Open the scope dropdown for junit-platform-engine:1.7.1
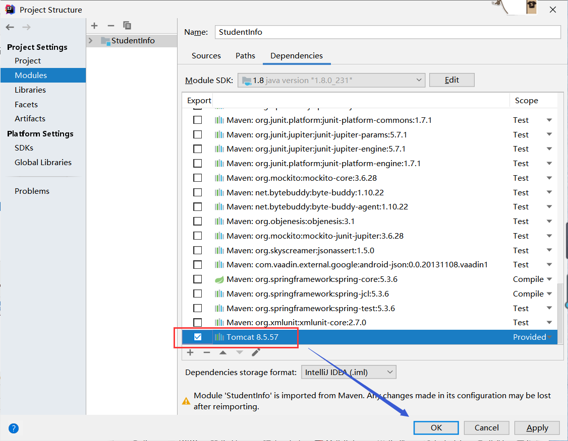The height and width of the screenshot is (441, 568). coord(549,164)
